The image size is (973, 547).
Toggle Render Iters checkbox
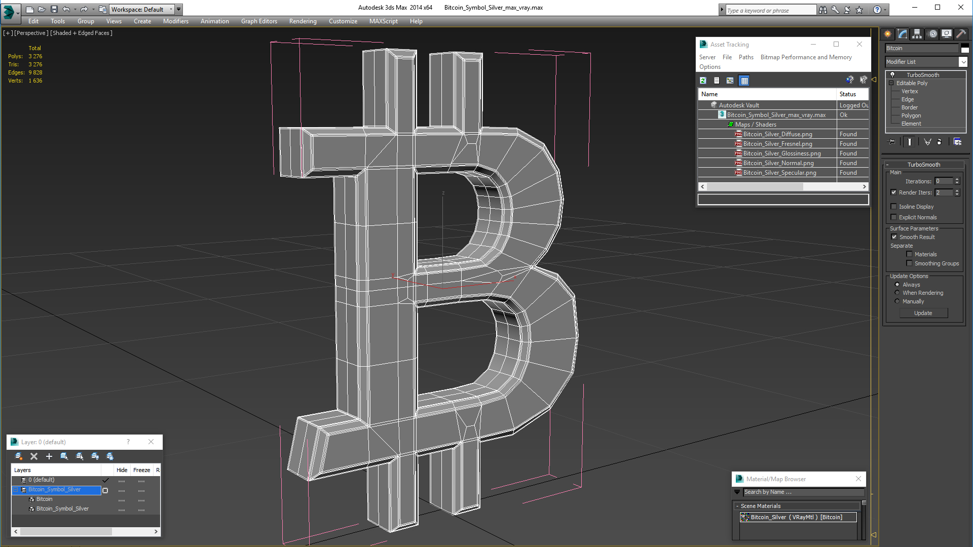[894, 192]
